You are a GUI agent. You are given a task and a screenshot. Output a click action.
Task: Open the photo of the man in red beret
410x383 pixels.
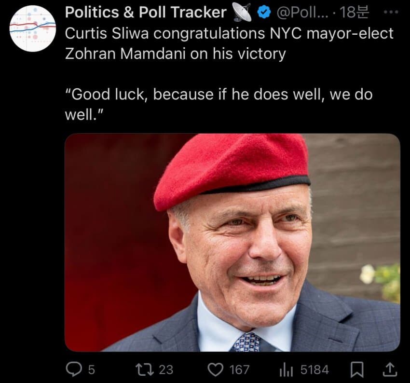(x=232, y=242)
